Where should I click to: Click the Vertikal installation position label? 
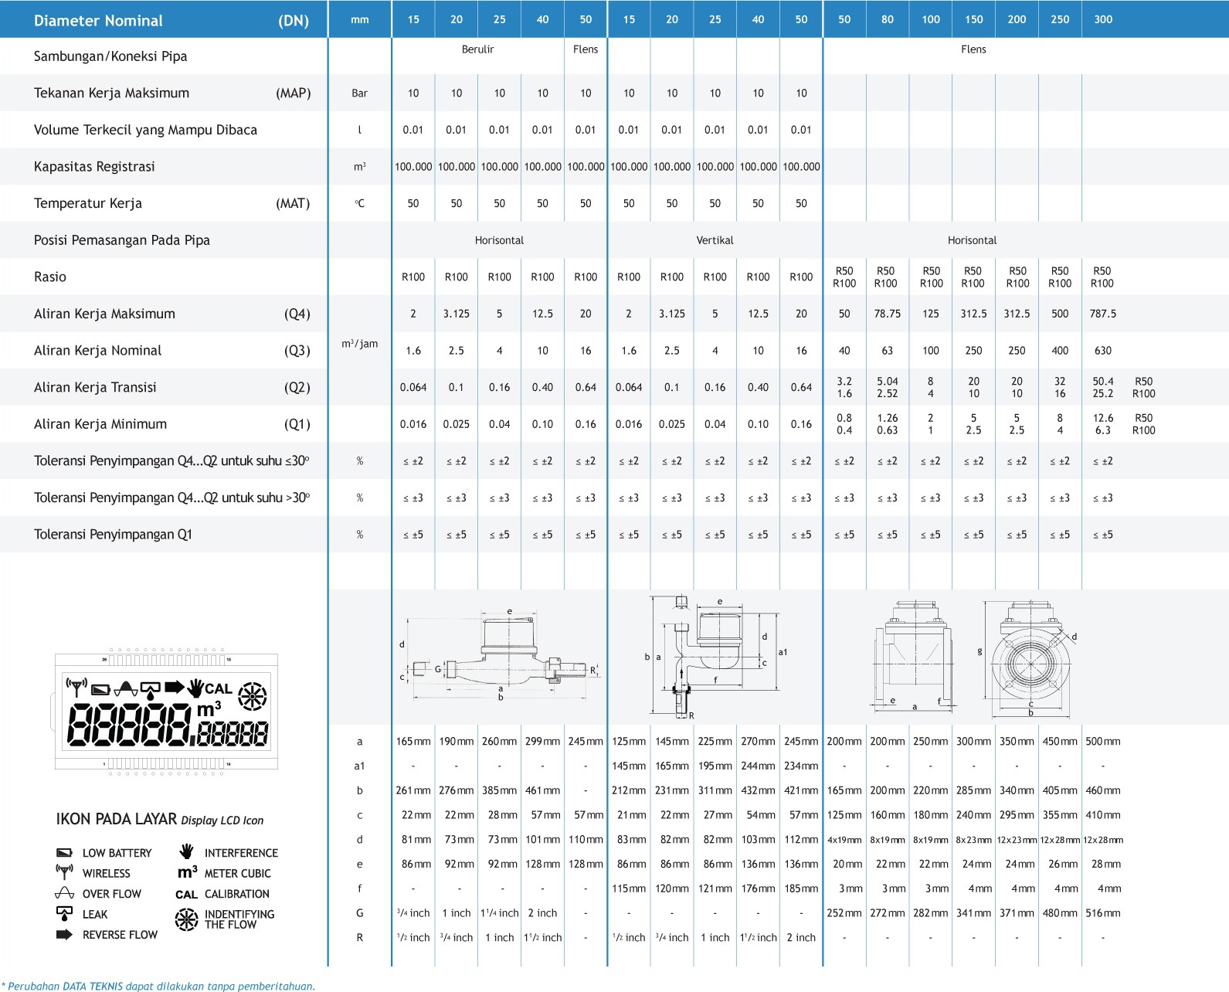pyautogui.click(x=715, y=240)
